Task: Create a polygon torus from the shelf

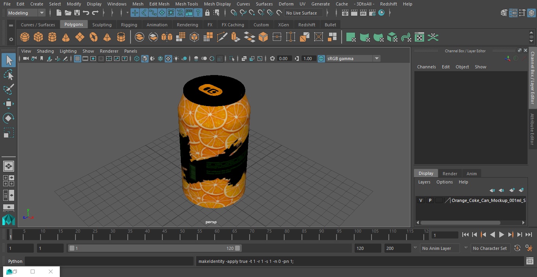Action: click(94, 37)
